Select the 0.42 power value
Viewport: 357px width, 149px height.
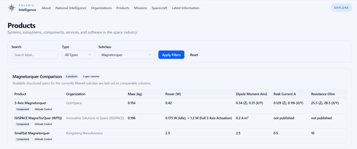tap(168, 103)
